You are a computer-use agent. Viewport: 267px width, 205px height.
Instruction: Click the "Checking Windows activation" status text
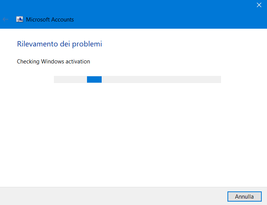pyautogui.click(x=53, y=61)
